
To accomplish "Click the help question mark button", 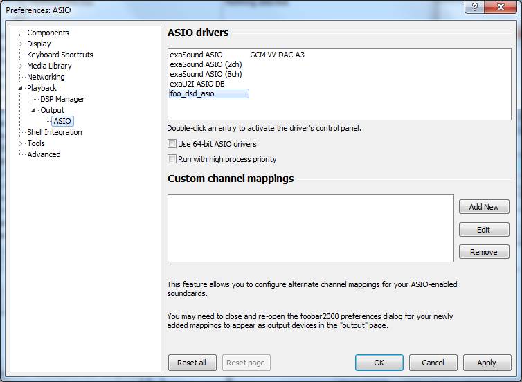I will pos(475,7).
